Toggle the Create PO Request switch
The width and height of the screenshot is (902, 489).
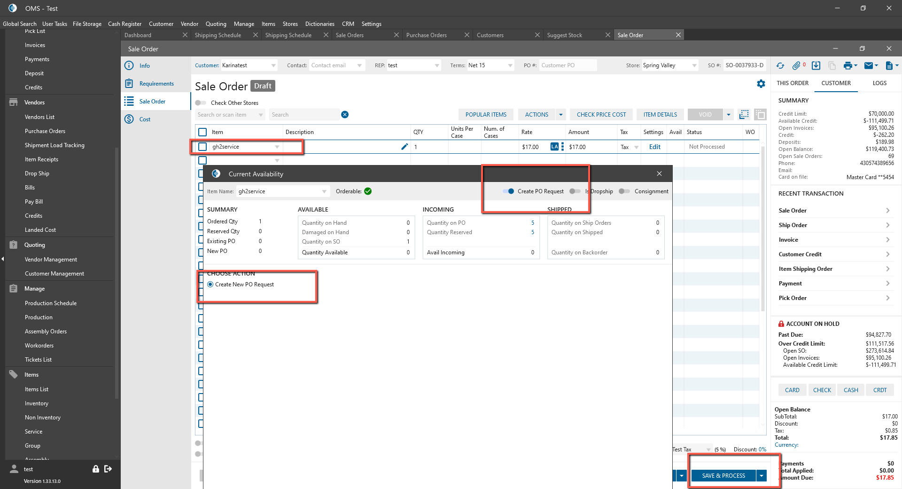coord(508,191)
